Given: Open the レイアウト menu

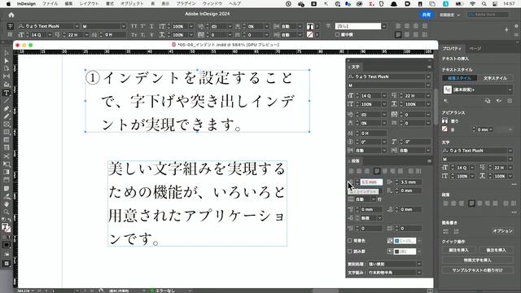Looking at the screenshot, I should [89, 3].
